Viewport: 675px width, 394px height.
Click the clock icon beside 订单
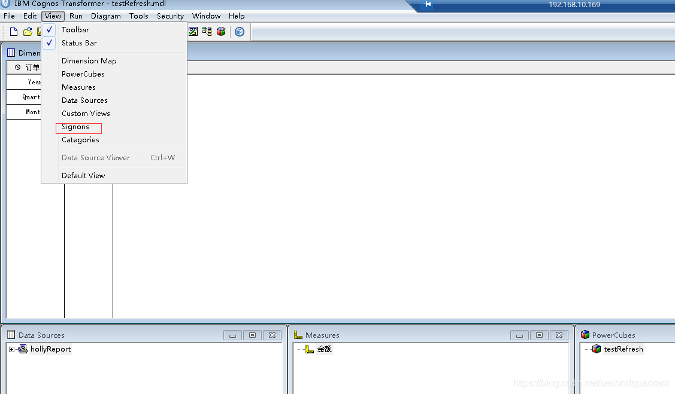(17, 67)
